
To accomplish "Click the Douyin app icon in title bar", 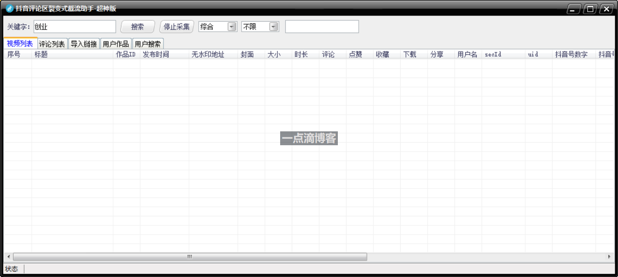I will (x=10, y=9).
